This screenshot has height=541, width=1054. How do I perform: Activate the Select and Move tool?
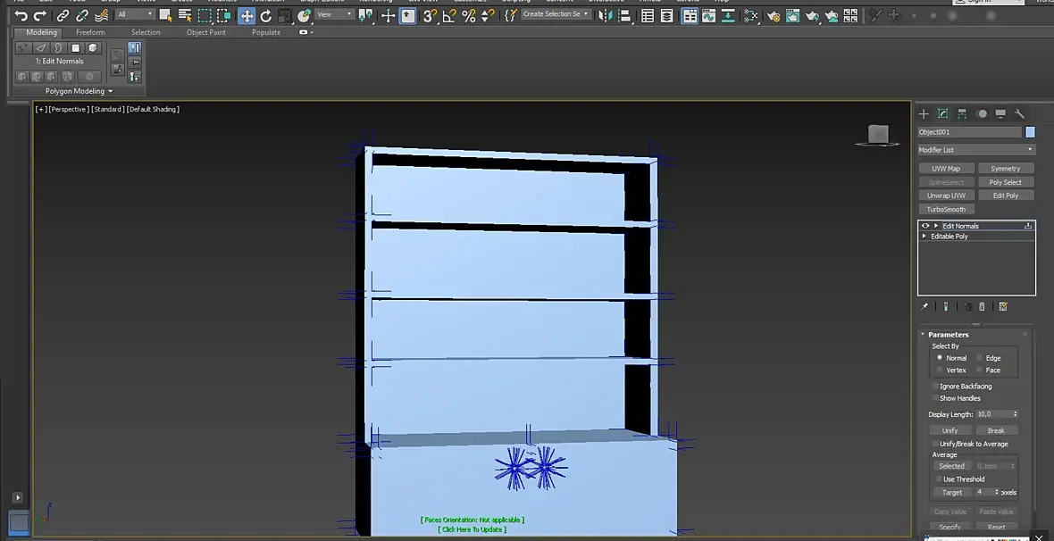coord(247,15)
